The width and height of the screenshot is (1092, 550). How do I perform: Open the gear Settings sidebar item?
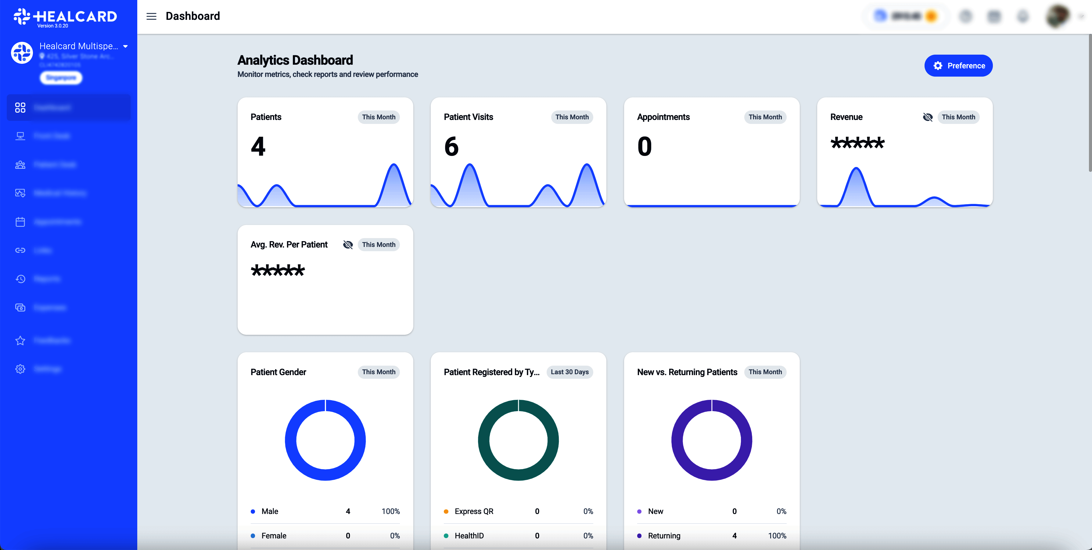[x=20, y=369]
